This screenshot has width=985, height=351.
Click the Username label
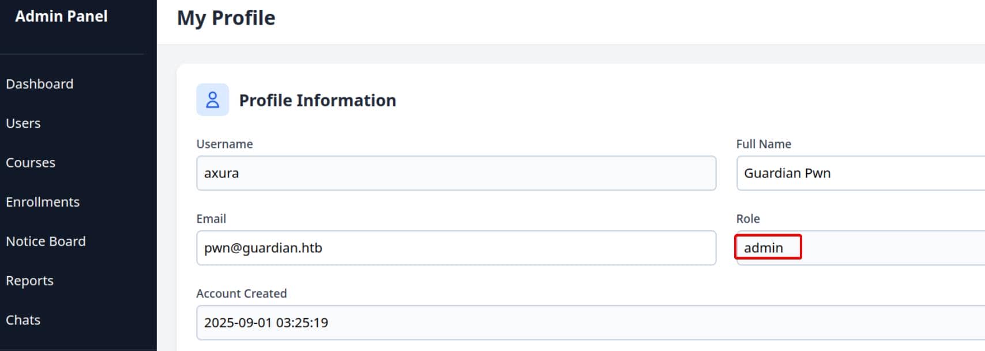click(224, 144)
